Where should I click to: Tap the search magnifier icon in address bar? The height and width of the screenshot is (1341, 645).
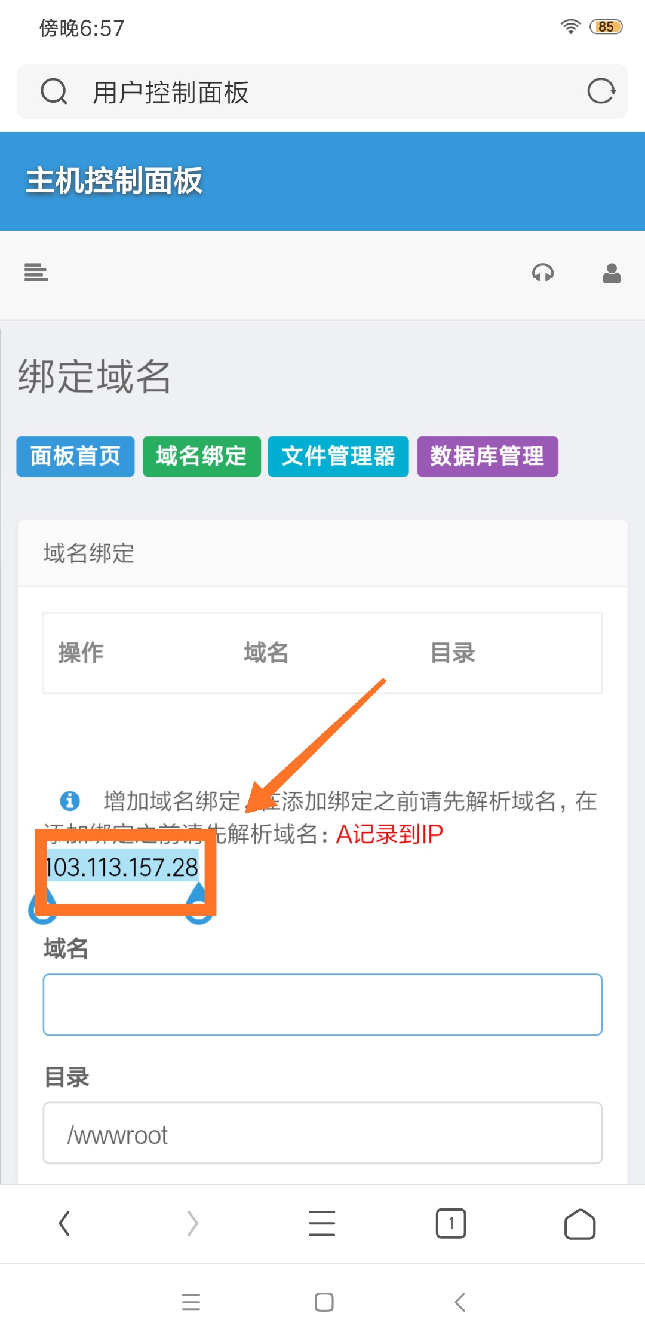[x=54, y=91]
